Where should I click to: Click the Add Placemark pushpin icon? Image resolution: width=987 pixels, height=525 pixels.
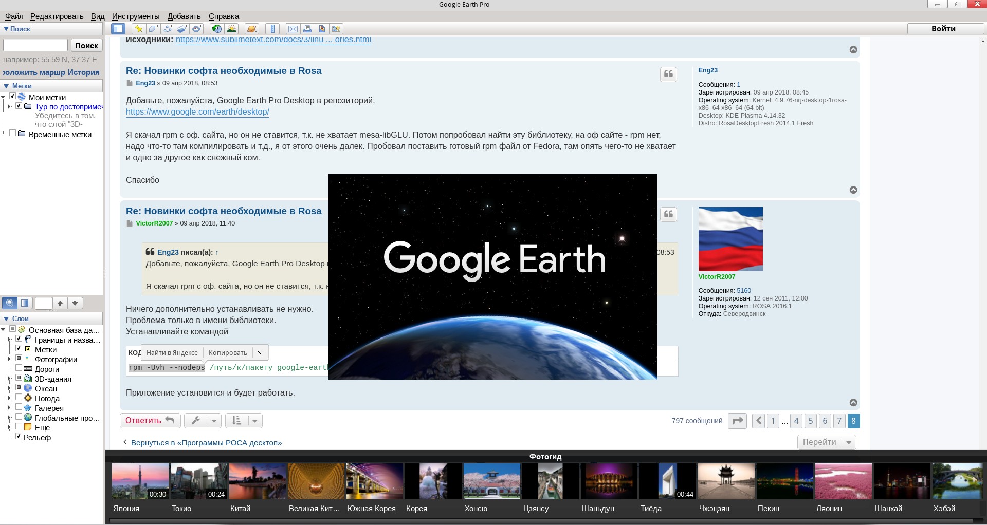138,29
